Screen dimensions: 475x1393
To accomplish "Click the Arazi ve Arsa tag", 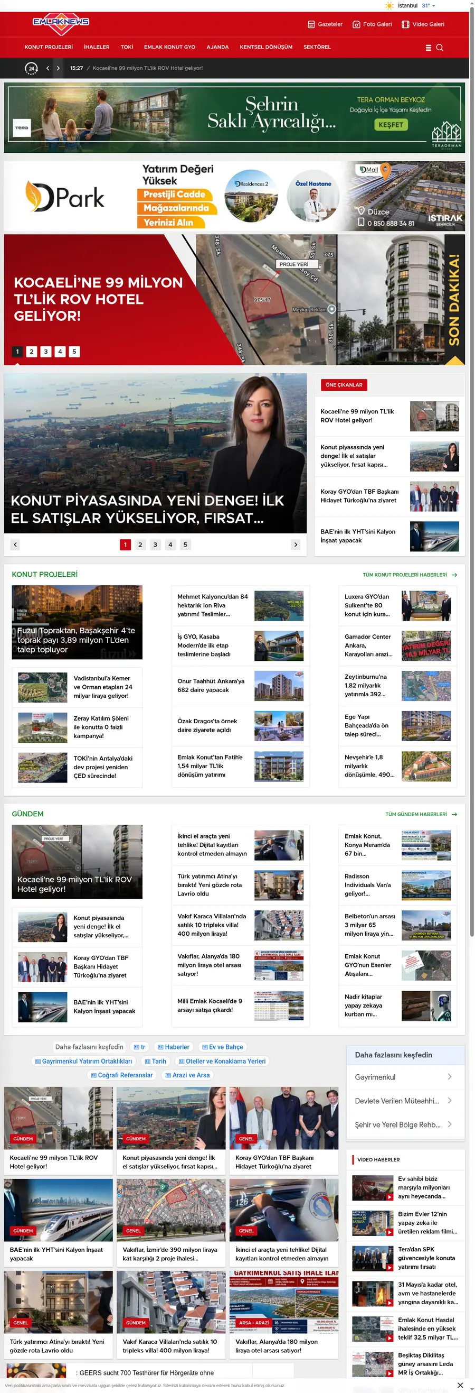I will (187, 1075).
